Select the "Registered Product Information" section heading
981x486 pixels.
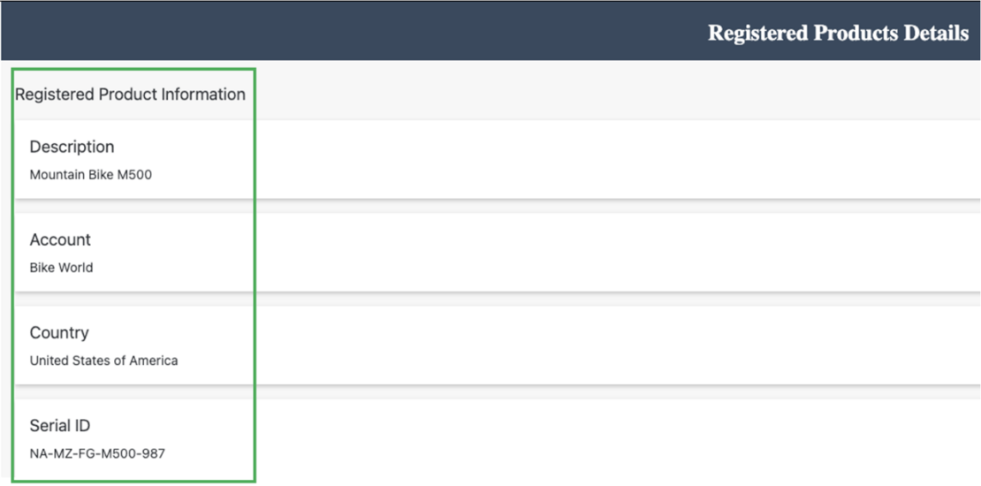point(130,95)
